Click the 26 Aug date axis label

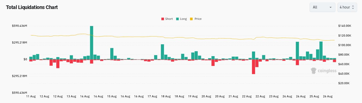pyautogui.click(x=328, y=96)
